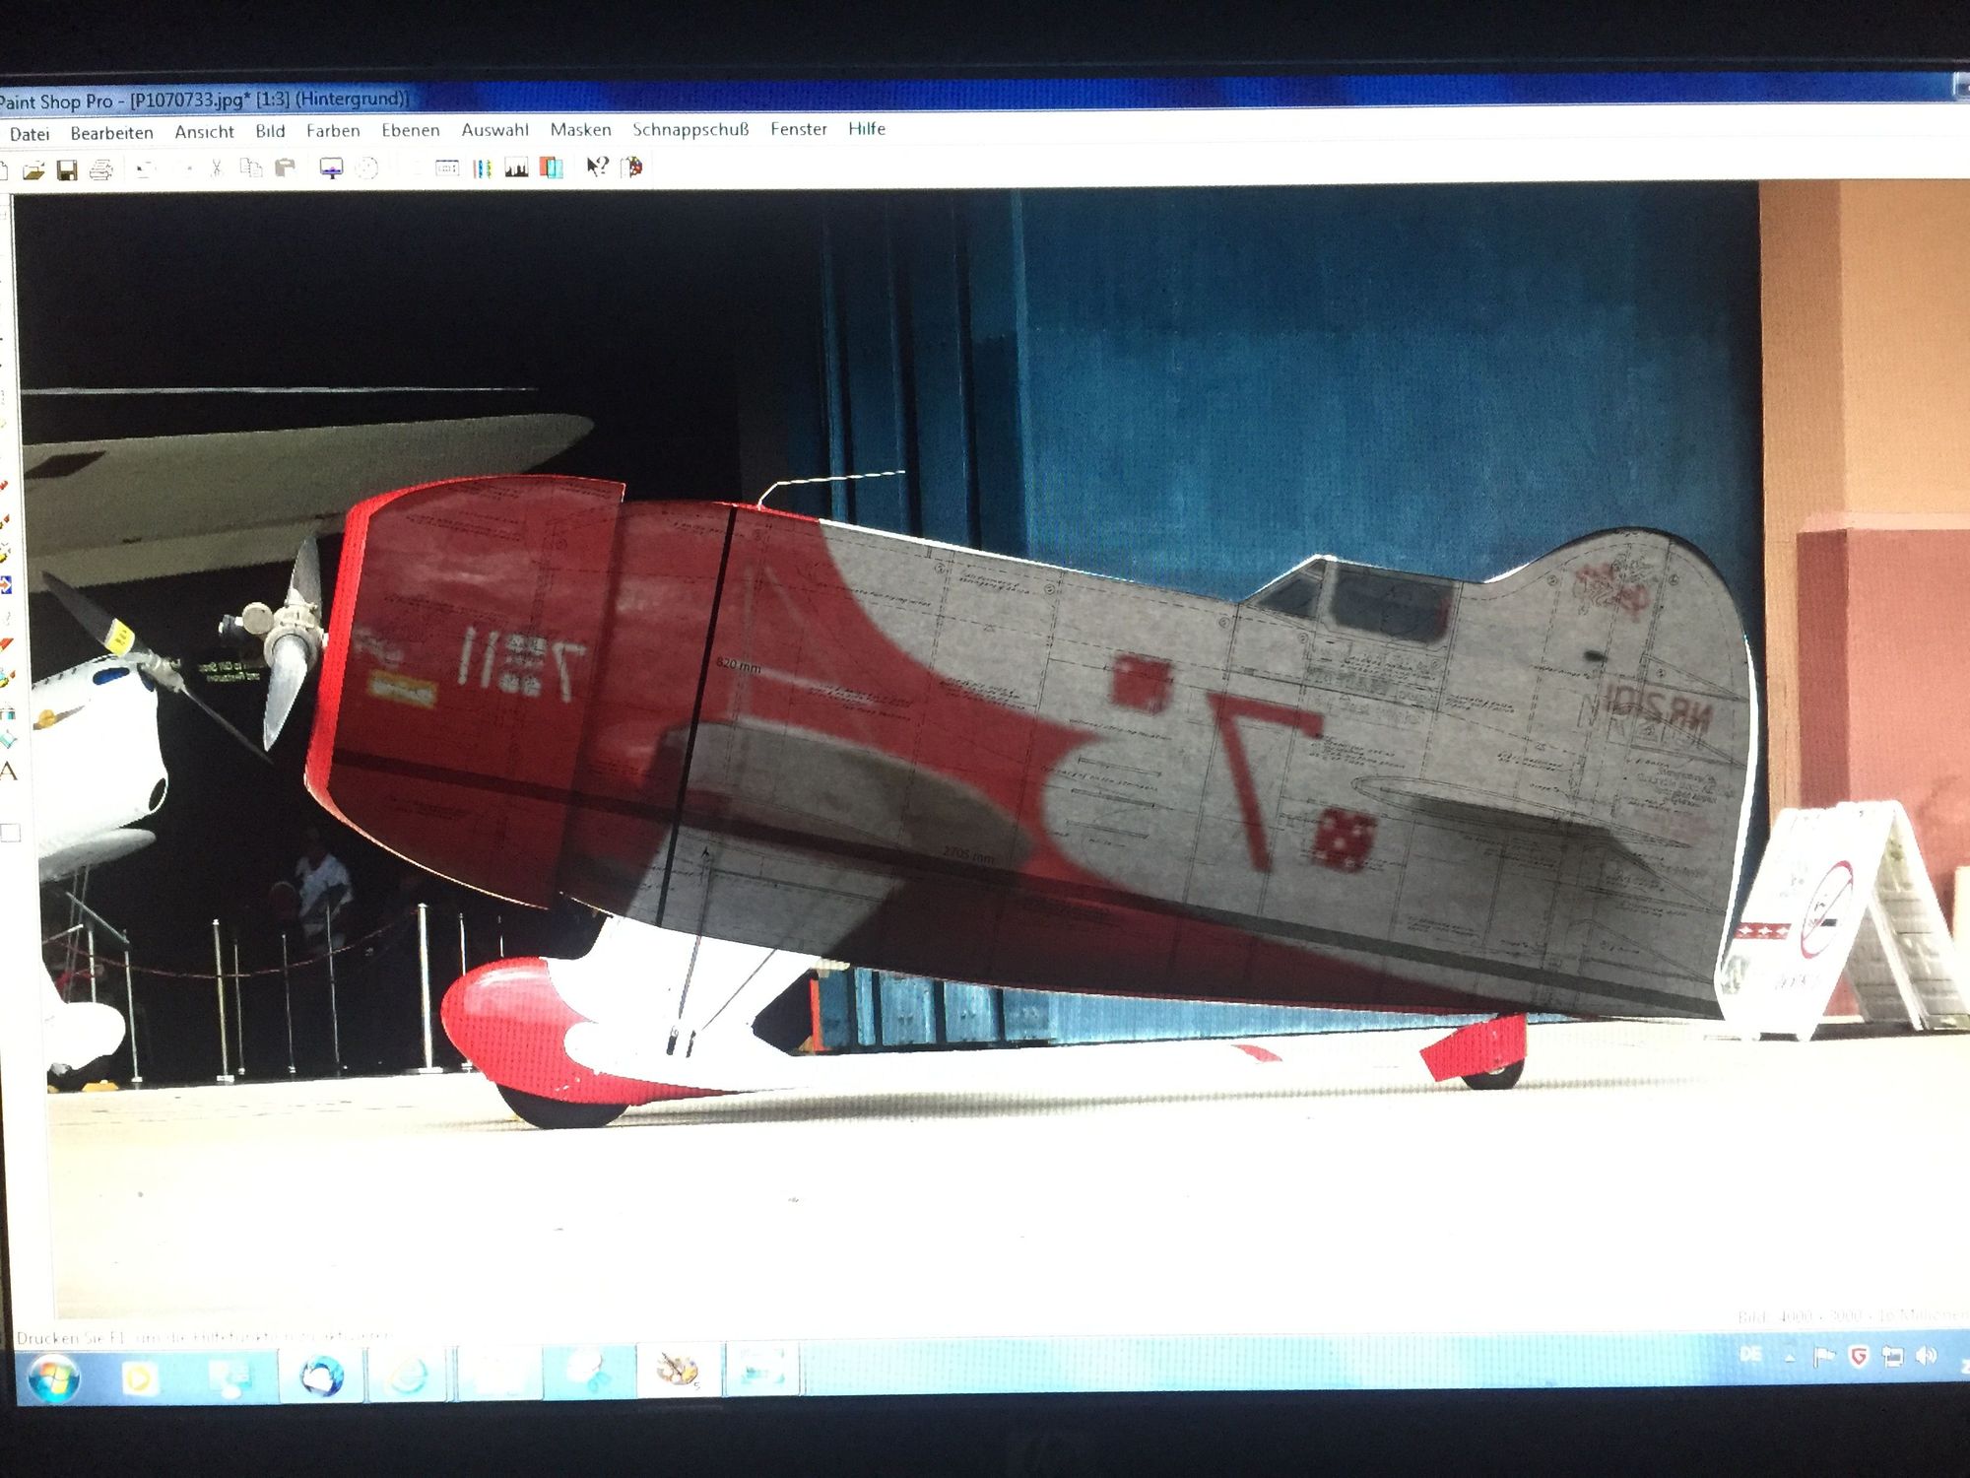Open the Hilfe menu
The width and height of the screenshot is (1970, 1478).
pyautogui.click(x=866, y=128)
